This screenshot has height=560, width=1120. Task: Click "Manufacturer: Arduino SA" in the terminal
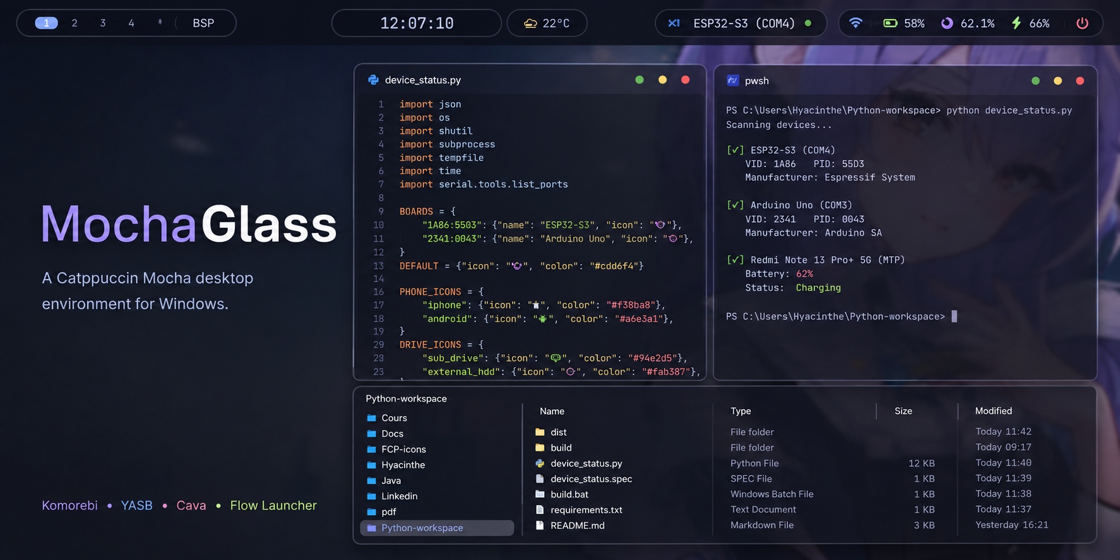813,233
